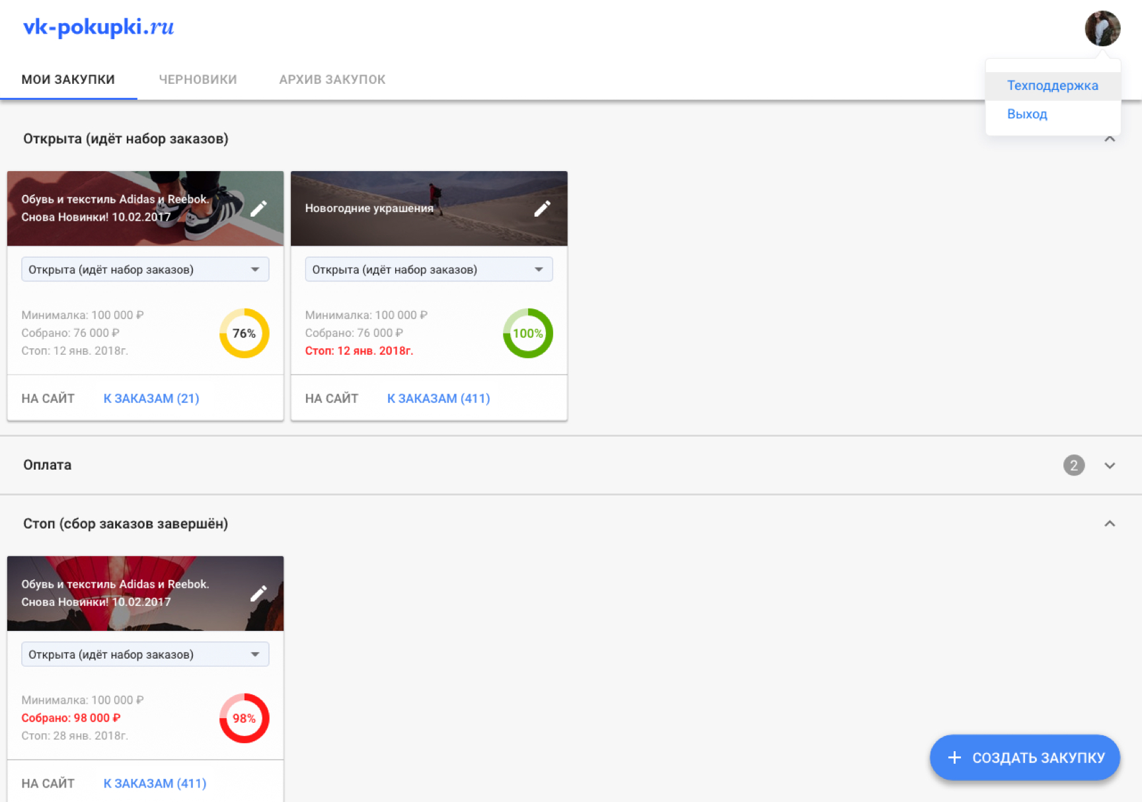Open К заказам (411) on the 98% card
Screen dimensions: 1142x802
[155, 784]
